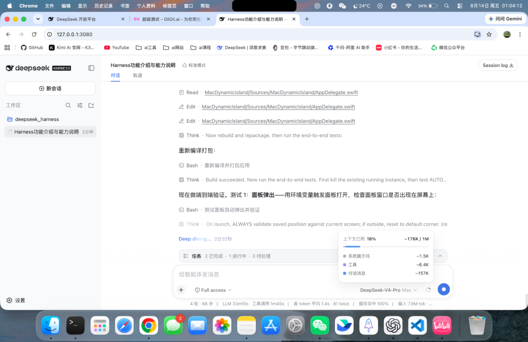This screenshot has height=342, width=528.
Task: Click the context usage ring indicator
Action: pyautogui.click(x=428, y=290)
